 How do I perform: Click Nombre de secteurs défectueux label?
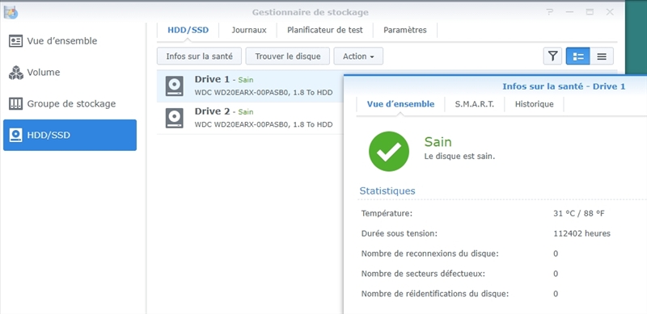[x=423, y=274]
